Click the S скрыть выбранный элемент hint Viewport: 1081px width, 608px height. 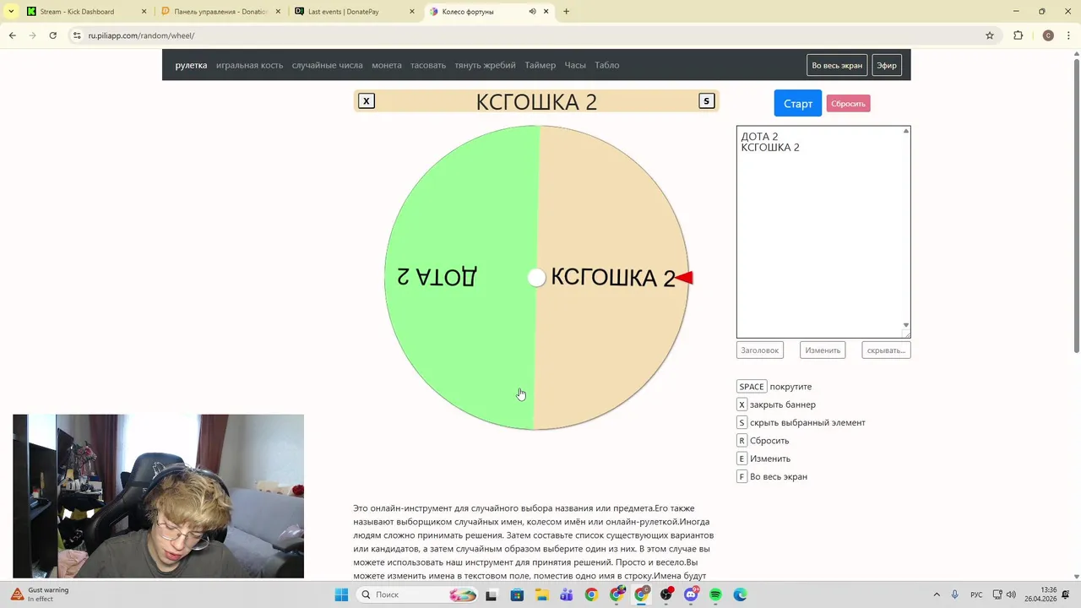point(801,422)
